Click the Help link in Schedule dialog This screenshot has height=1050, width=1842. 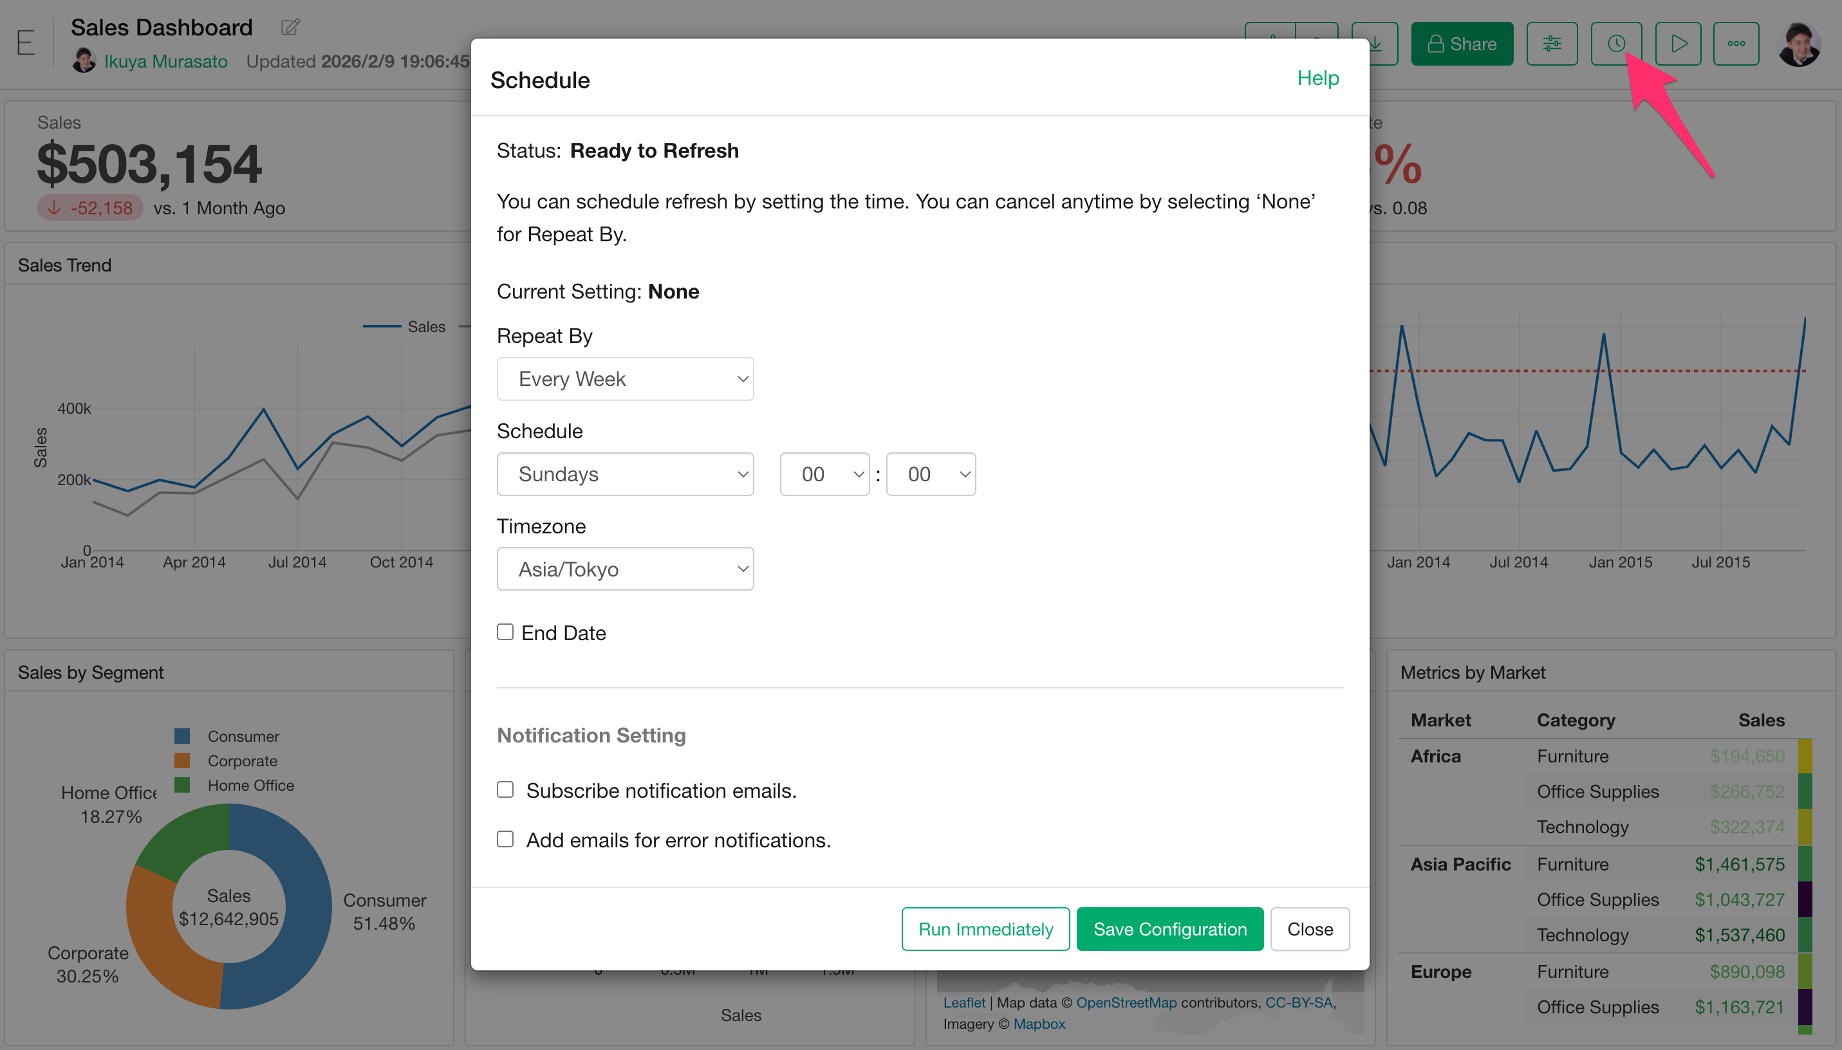click(x=1317, y=78)
